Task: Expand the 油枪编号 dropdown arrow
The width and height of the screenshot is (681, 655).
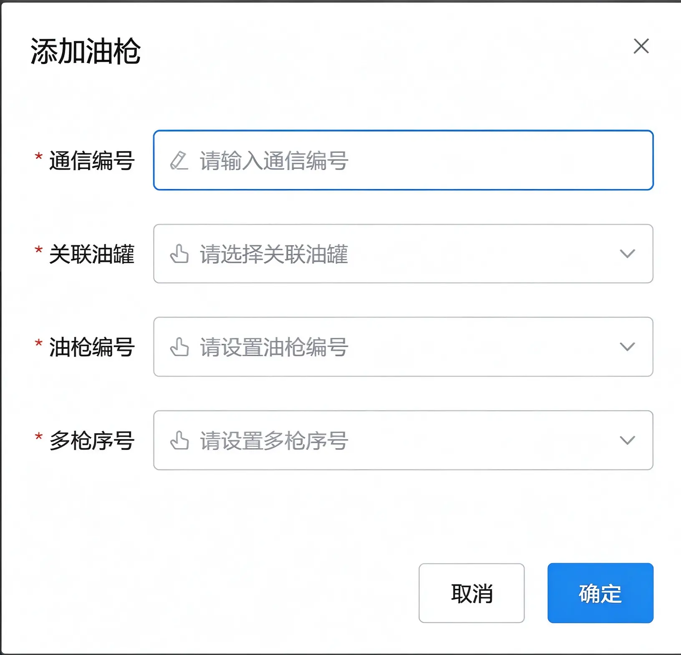Action: (627, 347)
